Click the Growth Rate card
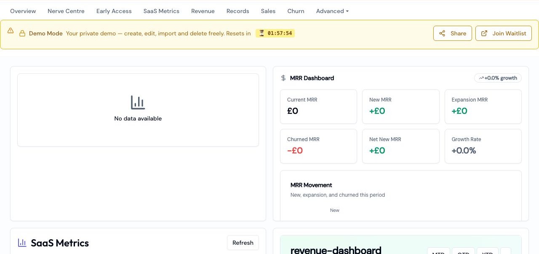The image size is (539, 254). coord(483,146)
